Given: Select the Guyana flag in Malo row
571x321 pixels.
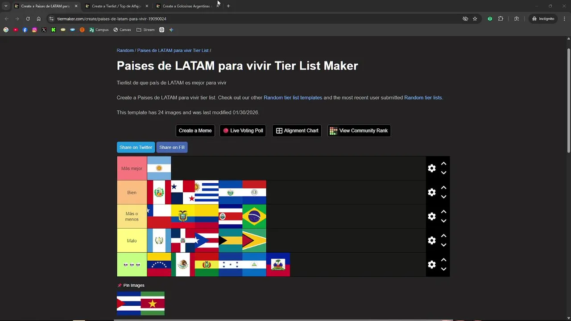Looking at the screenshot, I should [254, 240].
